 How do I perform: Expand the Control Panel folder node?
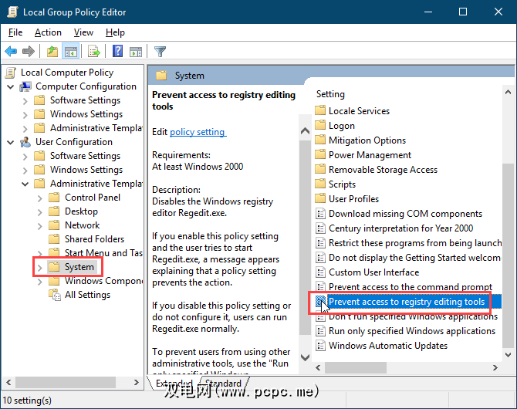[39, 198]
